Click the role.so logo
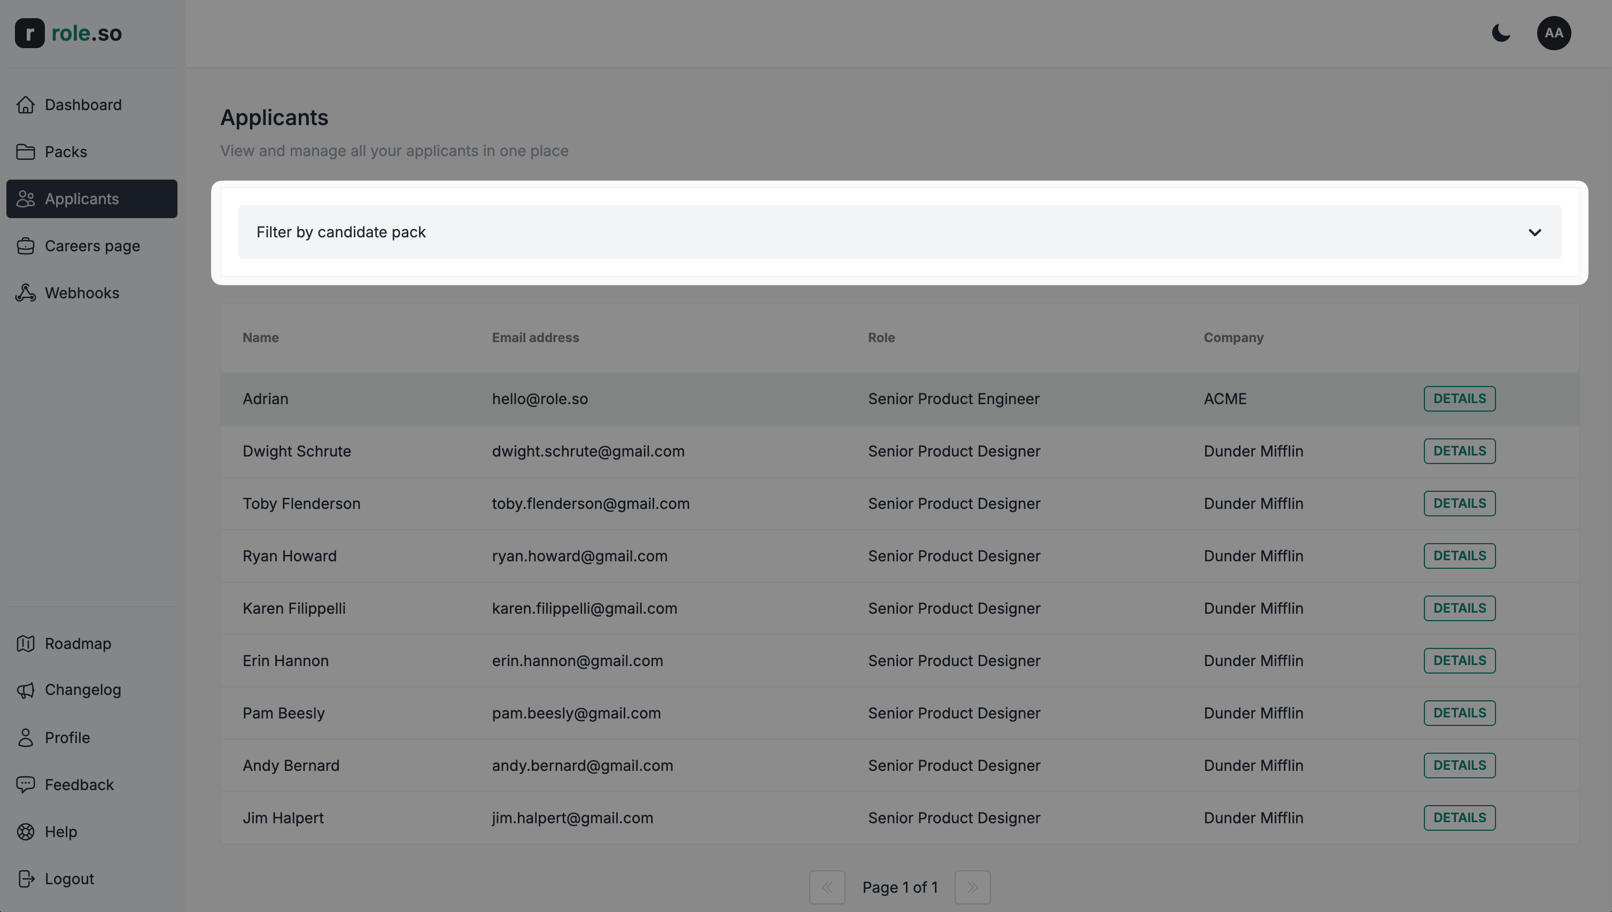Viewport: 1612px width, 912px height. pos(68,33)
